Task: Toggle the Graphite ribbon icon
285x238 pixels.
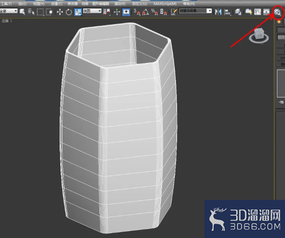Action: pos(248,12)
